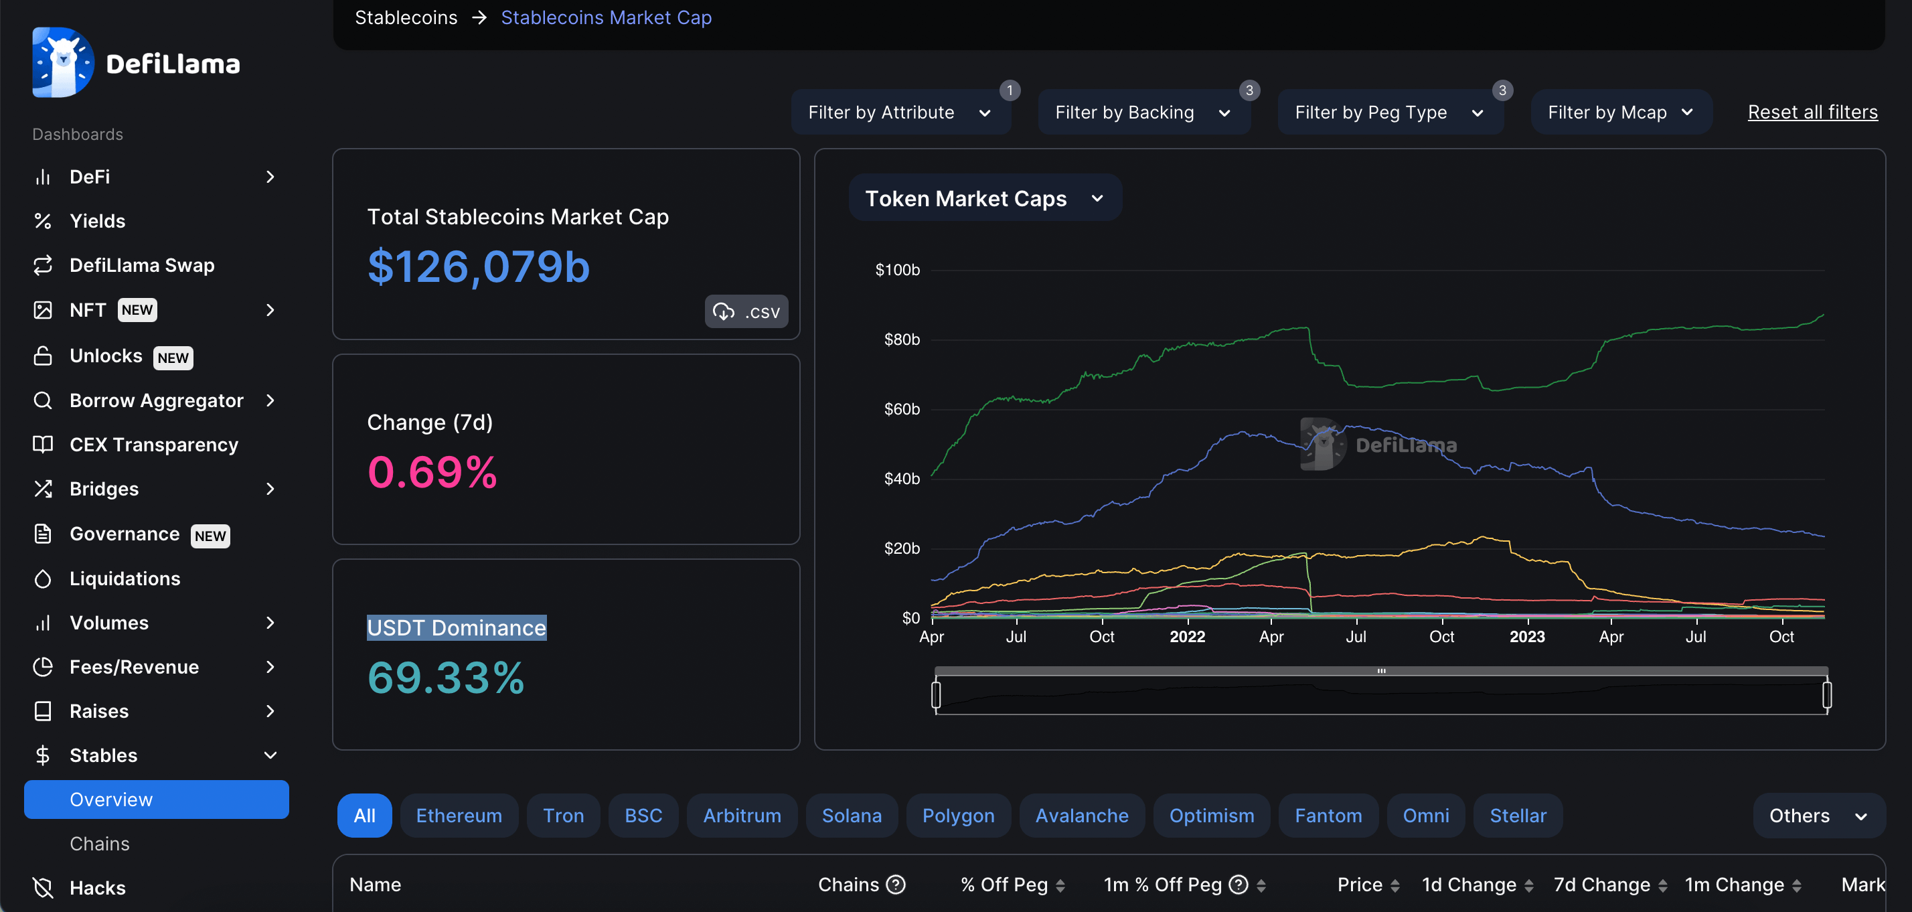1912x912 pixels.
Task: Click the Unlocks padlock icon
Action: click(x=43, y=356)
